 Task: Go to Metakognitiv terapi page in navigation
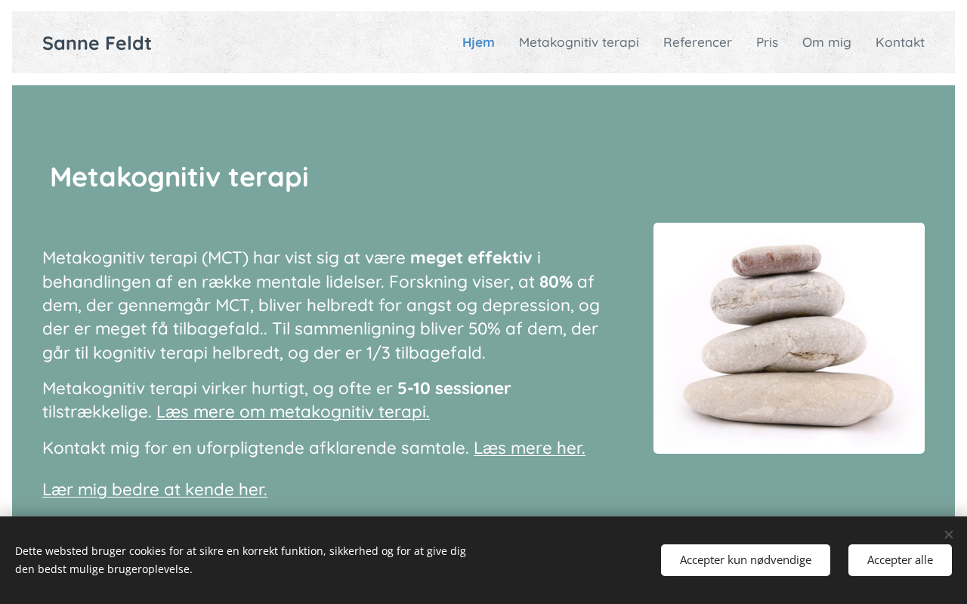579,42
